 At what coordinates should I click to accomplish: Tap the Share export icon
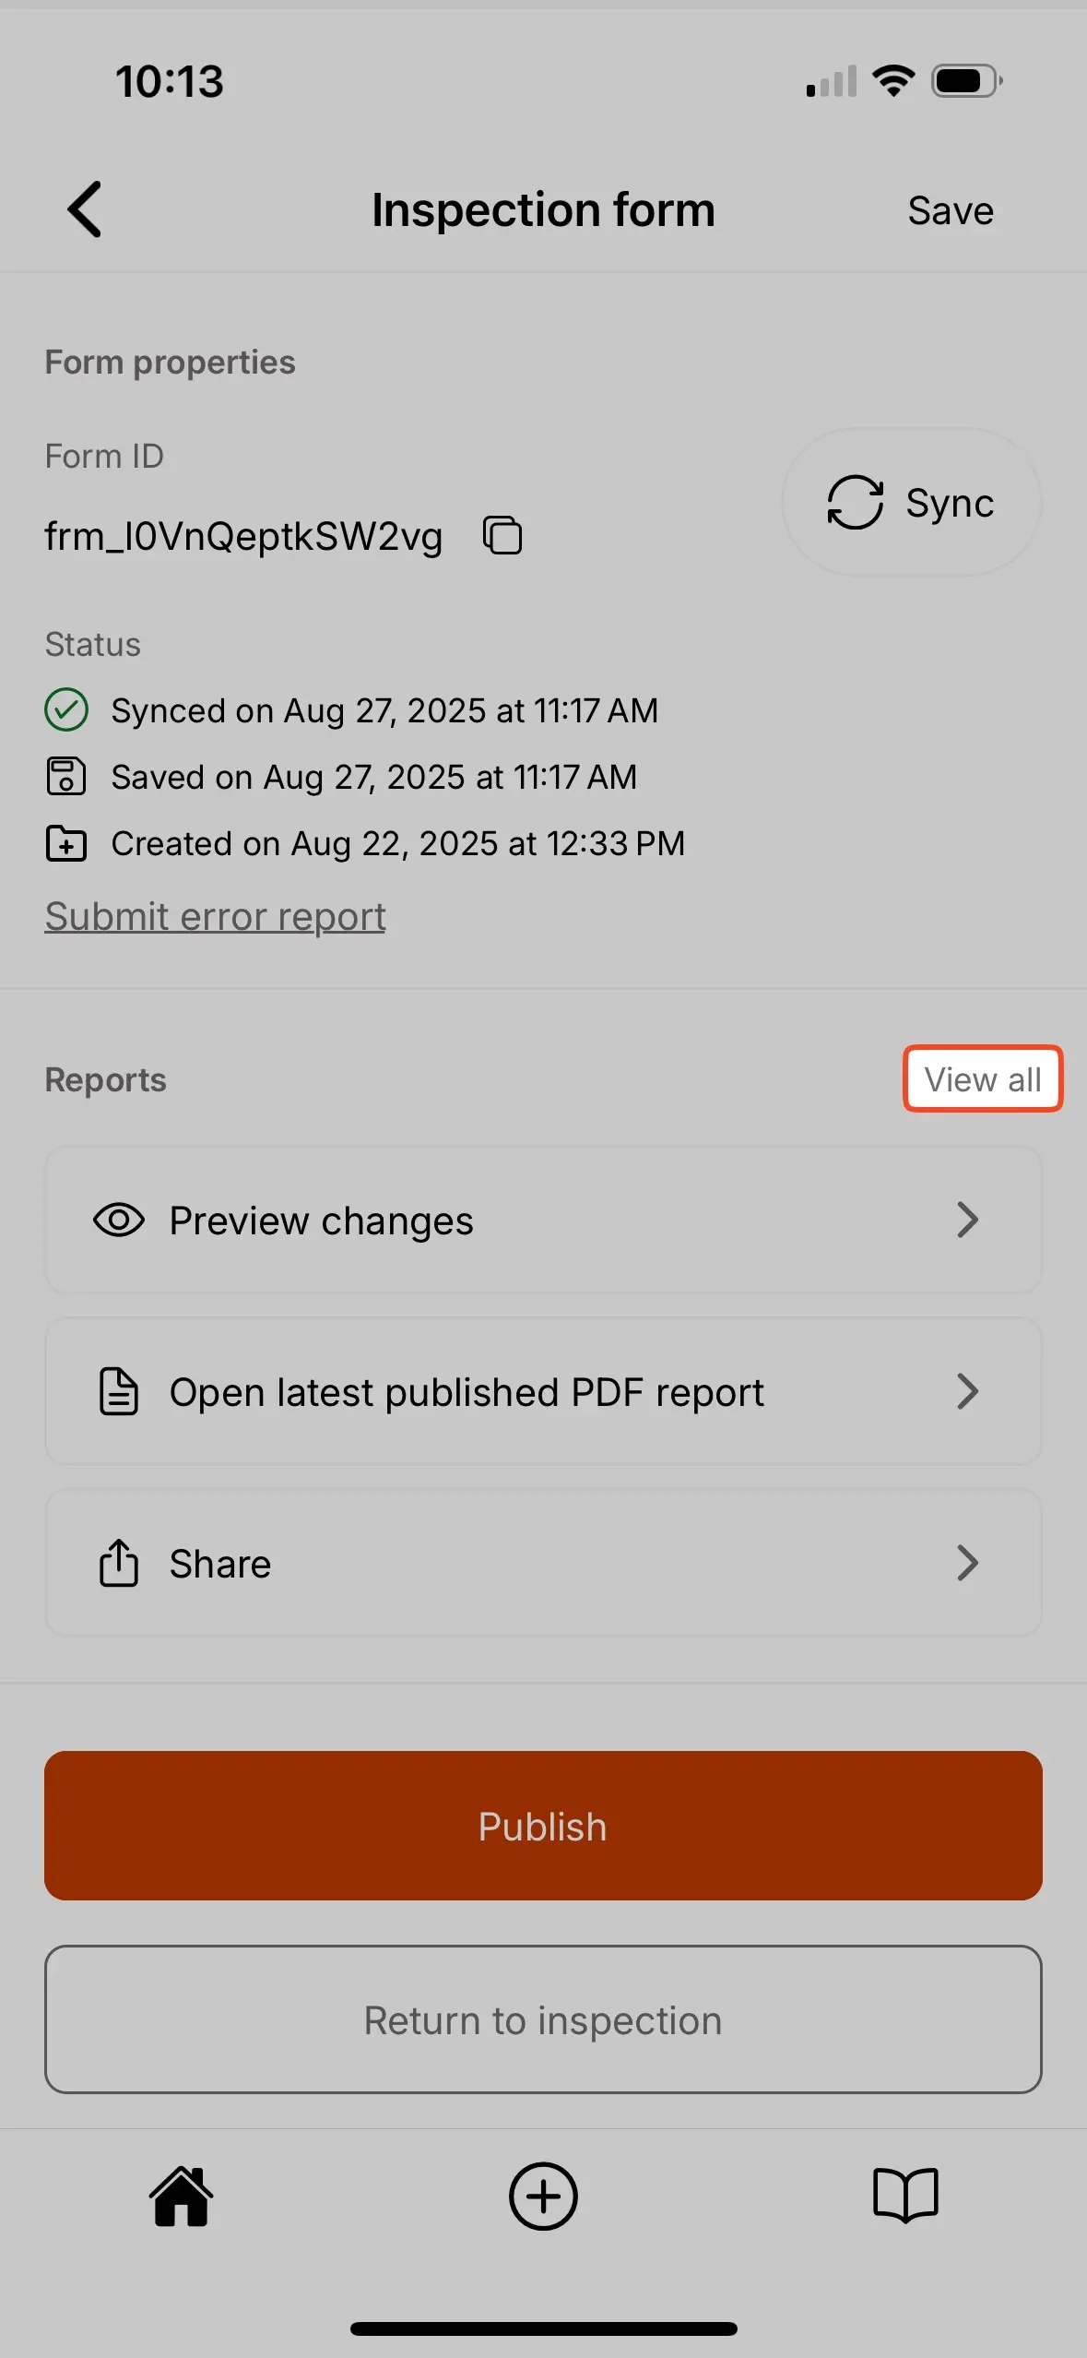(116, 1563)
